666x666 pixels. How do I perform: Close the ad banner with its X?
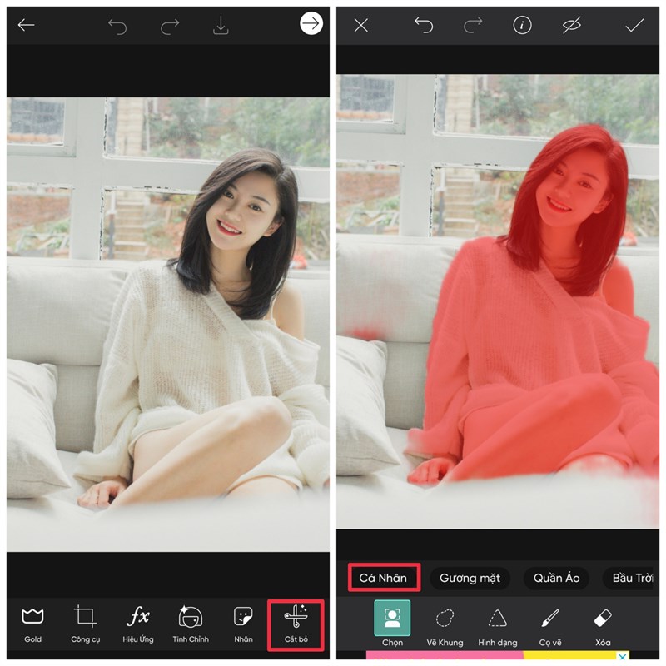point(622,655)
